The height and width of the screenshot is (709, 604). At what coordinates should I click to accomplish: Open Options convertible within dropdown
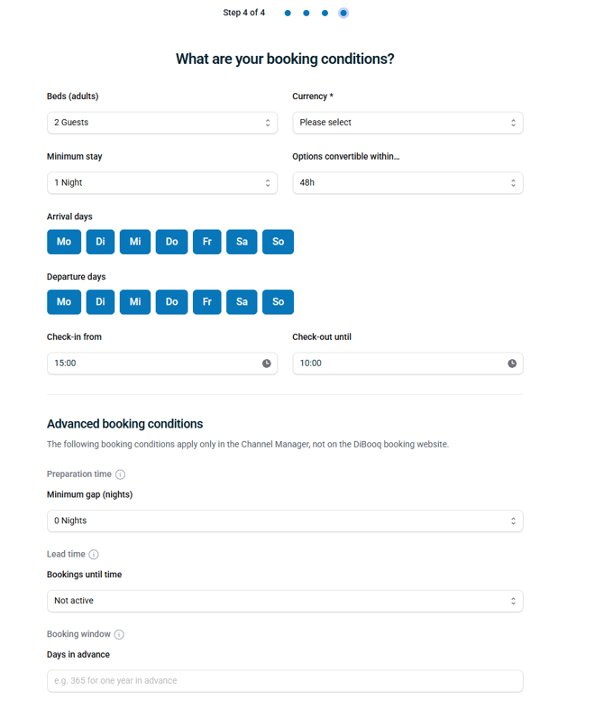pos(407,183)
